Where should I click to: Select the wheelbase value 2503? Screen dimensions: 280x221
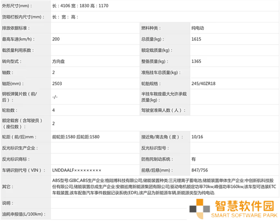[57, 83]
